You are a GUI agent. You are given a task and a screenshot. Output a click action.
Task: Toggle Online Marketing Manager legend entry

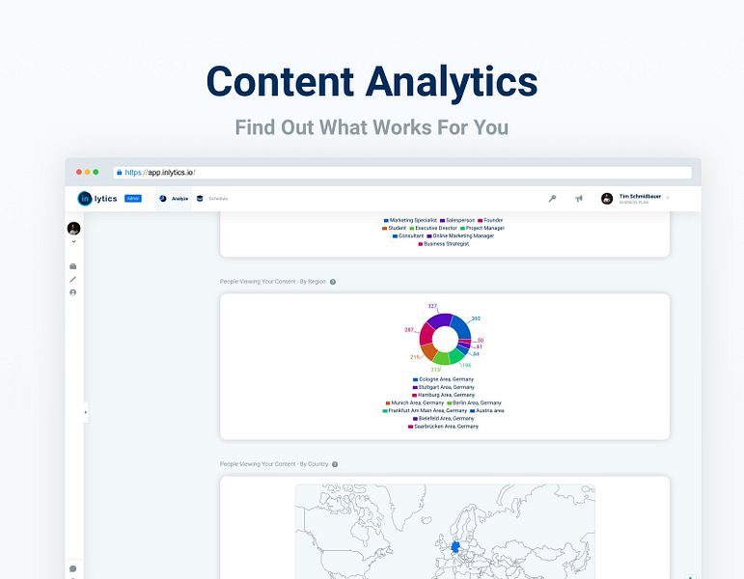[460, 235]
